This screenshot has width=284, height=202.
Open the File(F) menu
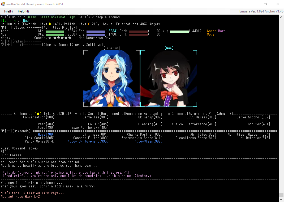(8, 11)
